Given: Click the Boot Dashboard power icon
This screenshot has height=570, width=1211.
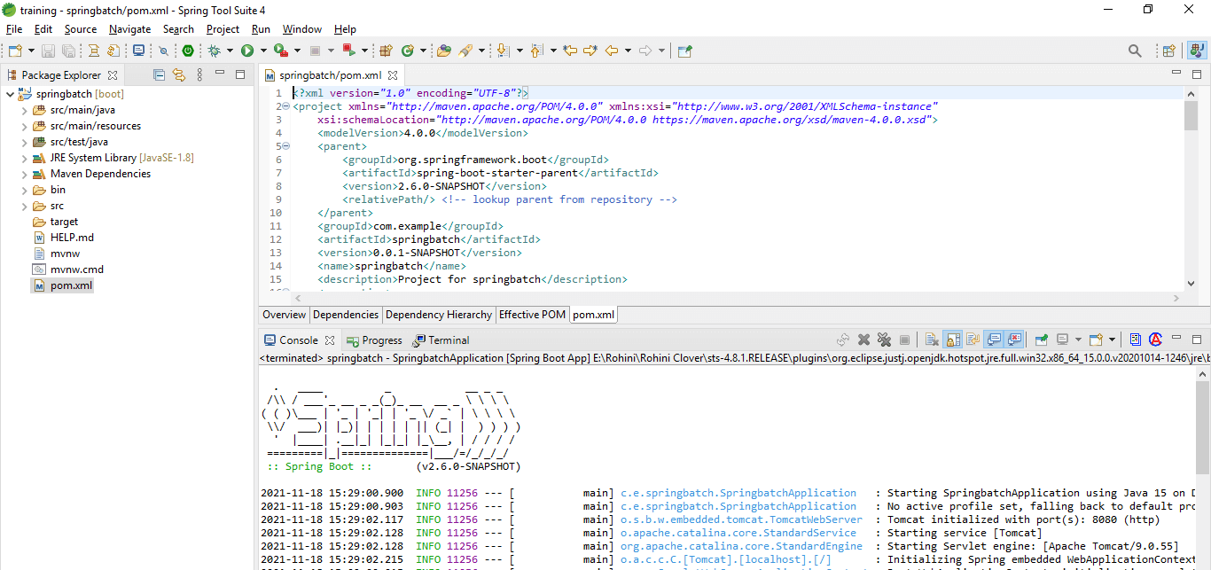Looking at the screenshot, I should pos(188,51).
